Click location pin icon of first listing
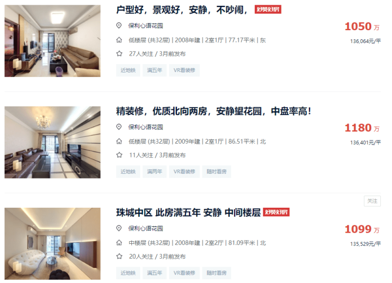The image size is (392, 283). [119, 25]
